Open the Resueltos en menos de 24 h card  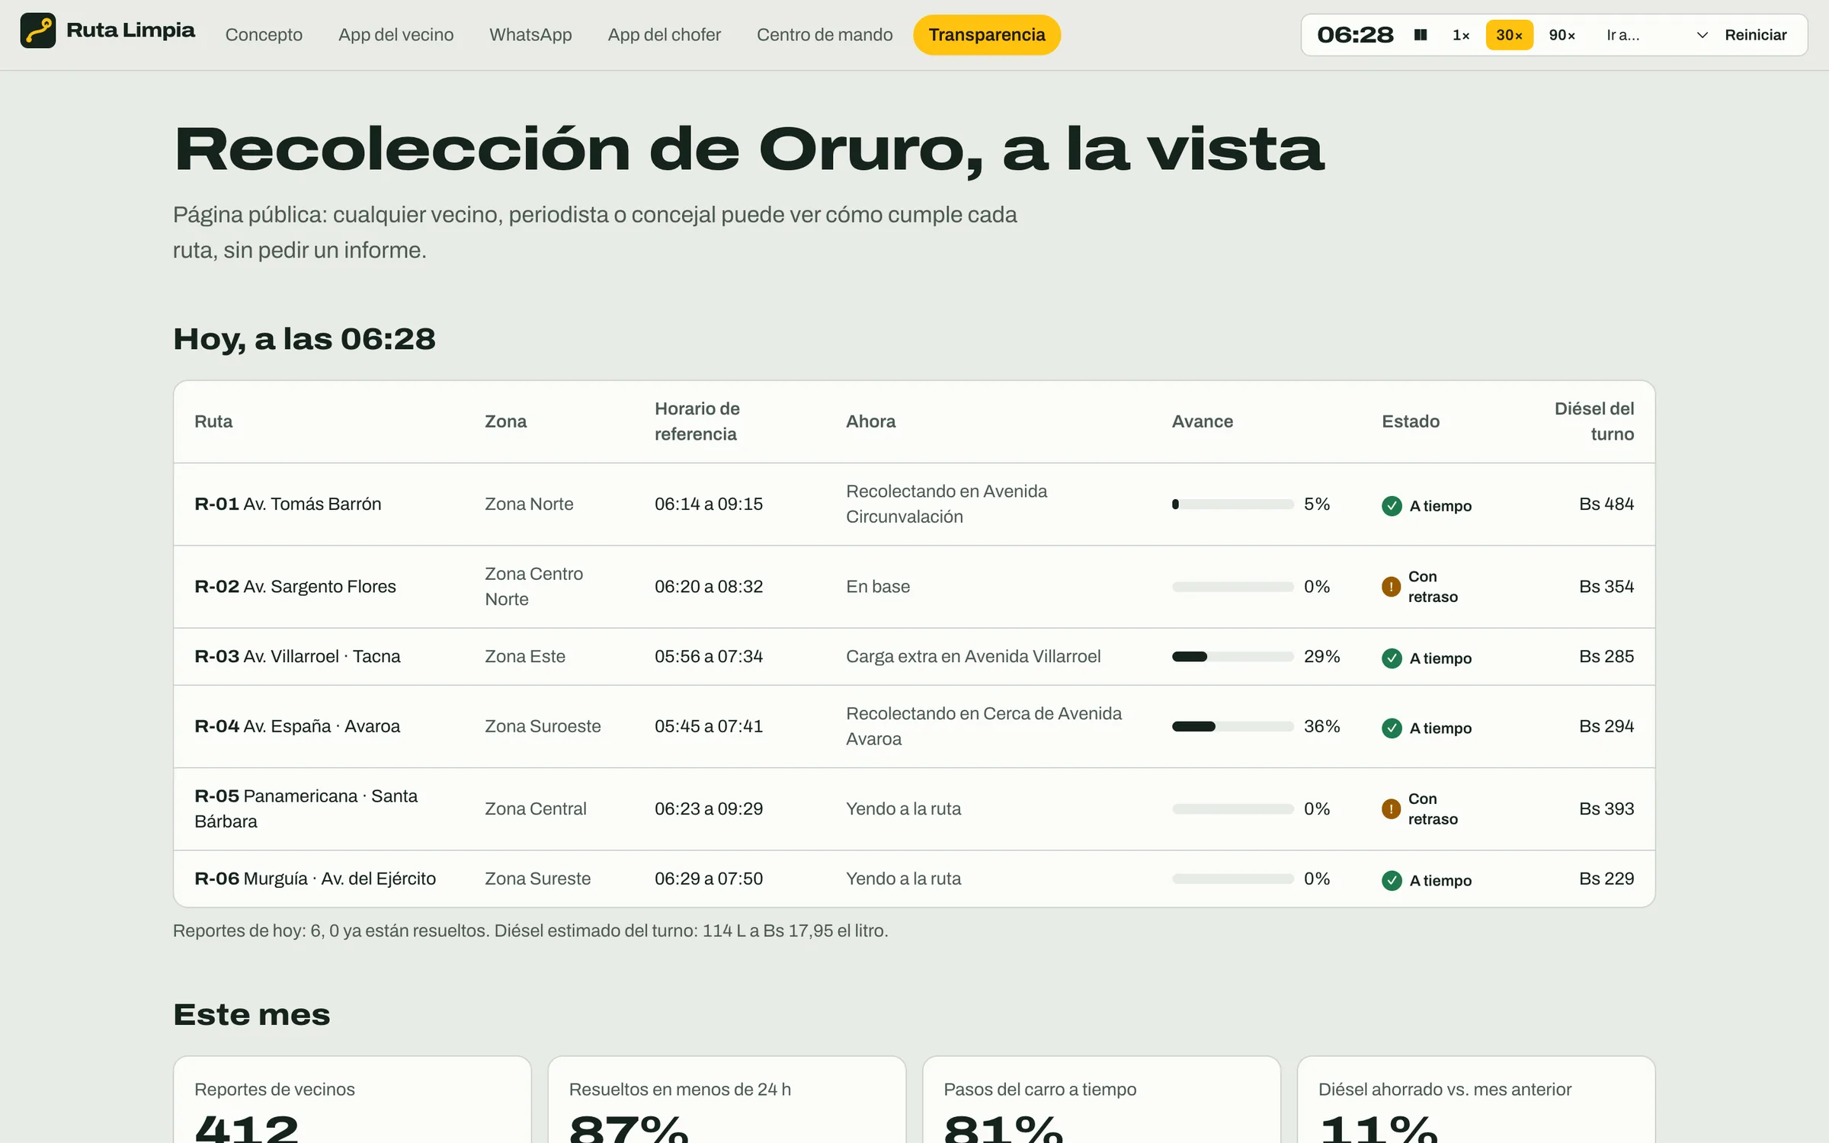point(727,1100)
